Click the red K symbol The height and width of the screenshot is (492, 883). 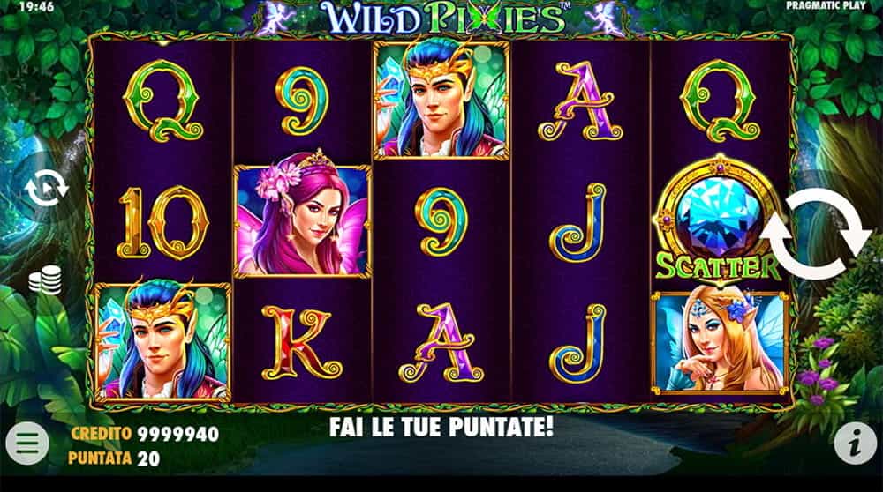(301, 342)
